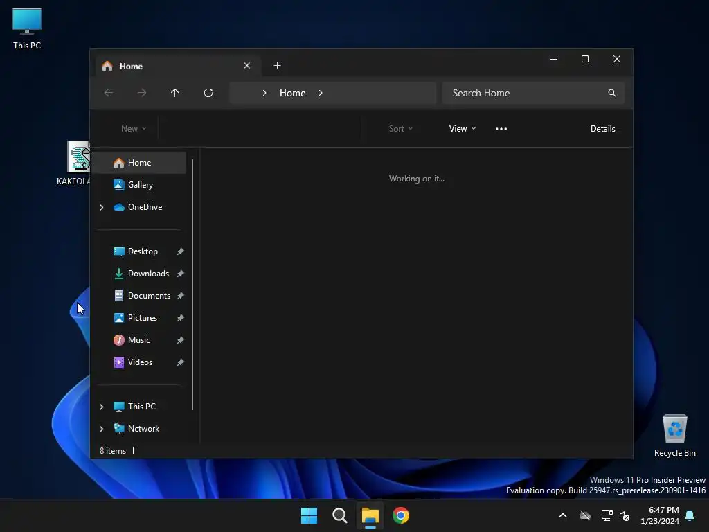Click the search magnifier in Search Home
Image resolution: width=709 pixels, height=532 pixels.
[x=612, y=93]
